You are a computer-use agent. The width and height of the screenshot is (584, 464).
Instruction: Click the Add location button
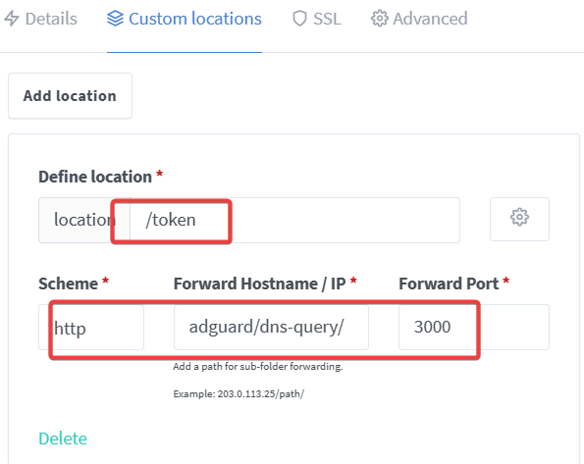(70, 96)
